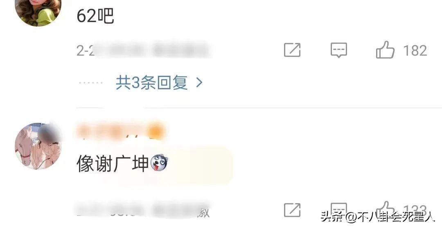Viewport: 442px width, 229px height.
Task: Reply to "像谢广坤" using the comment bubble icon
Action: coord(338,209)
